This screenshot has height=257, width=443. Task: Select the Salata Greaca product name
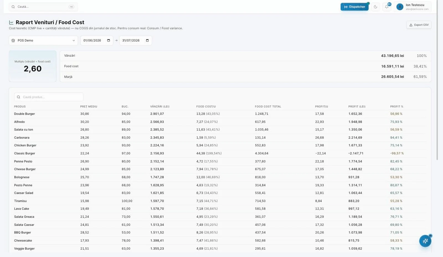point(24,217)
